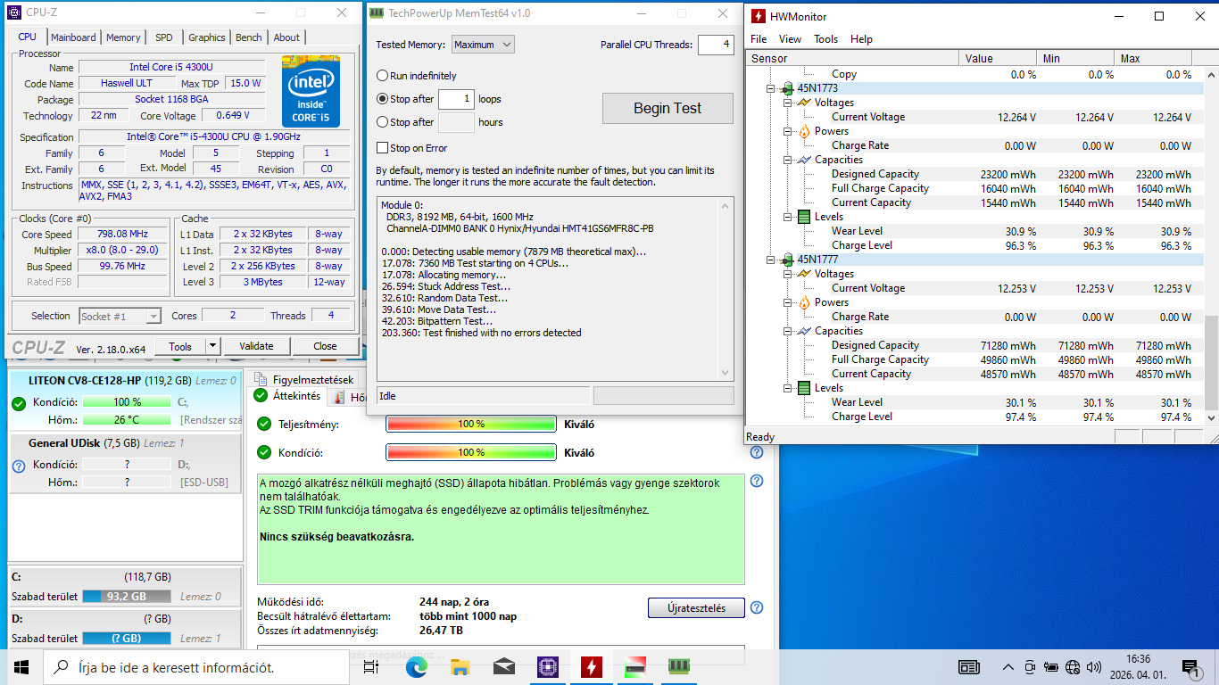Select Stop after loops option
The image size is (1219, 685).
[x=383, y=99]
